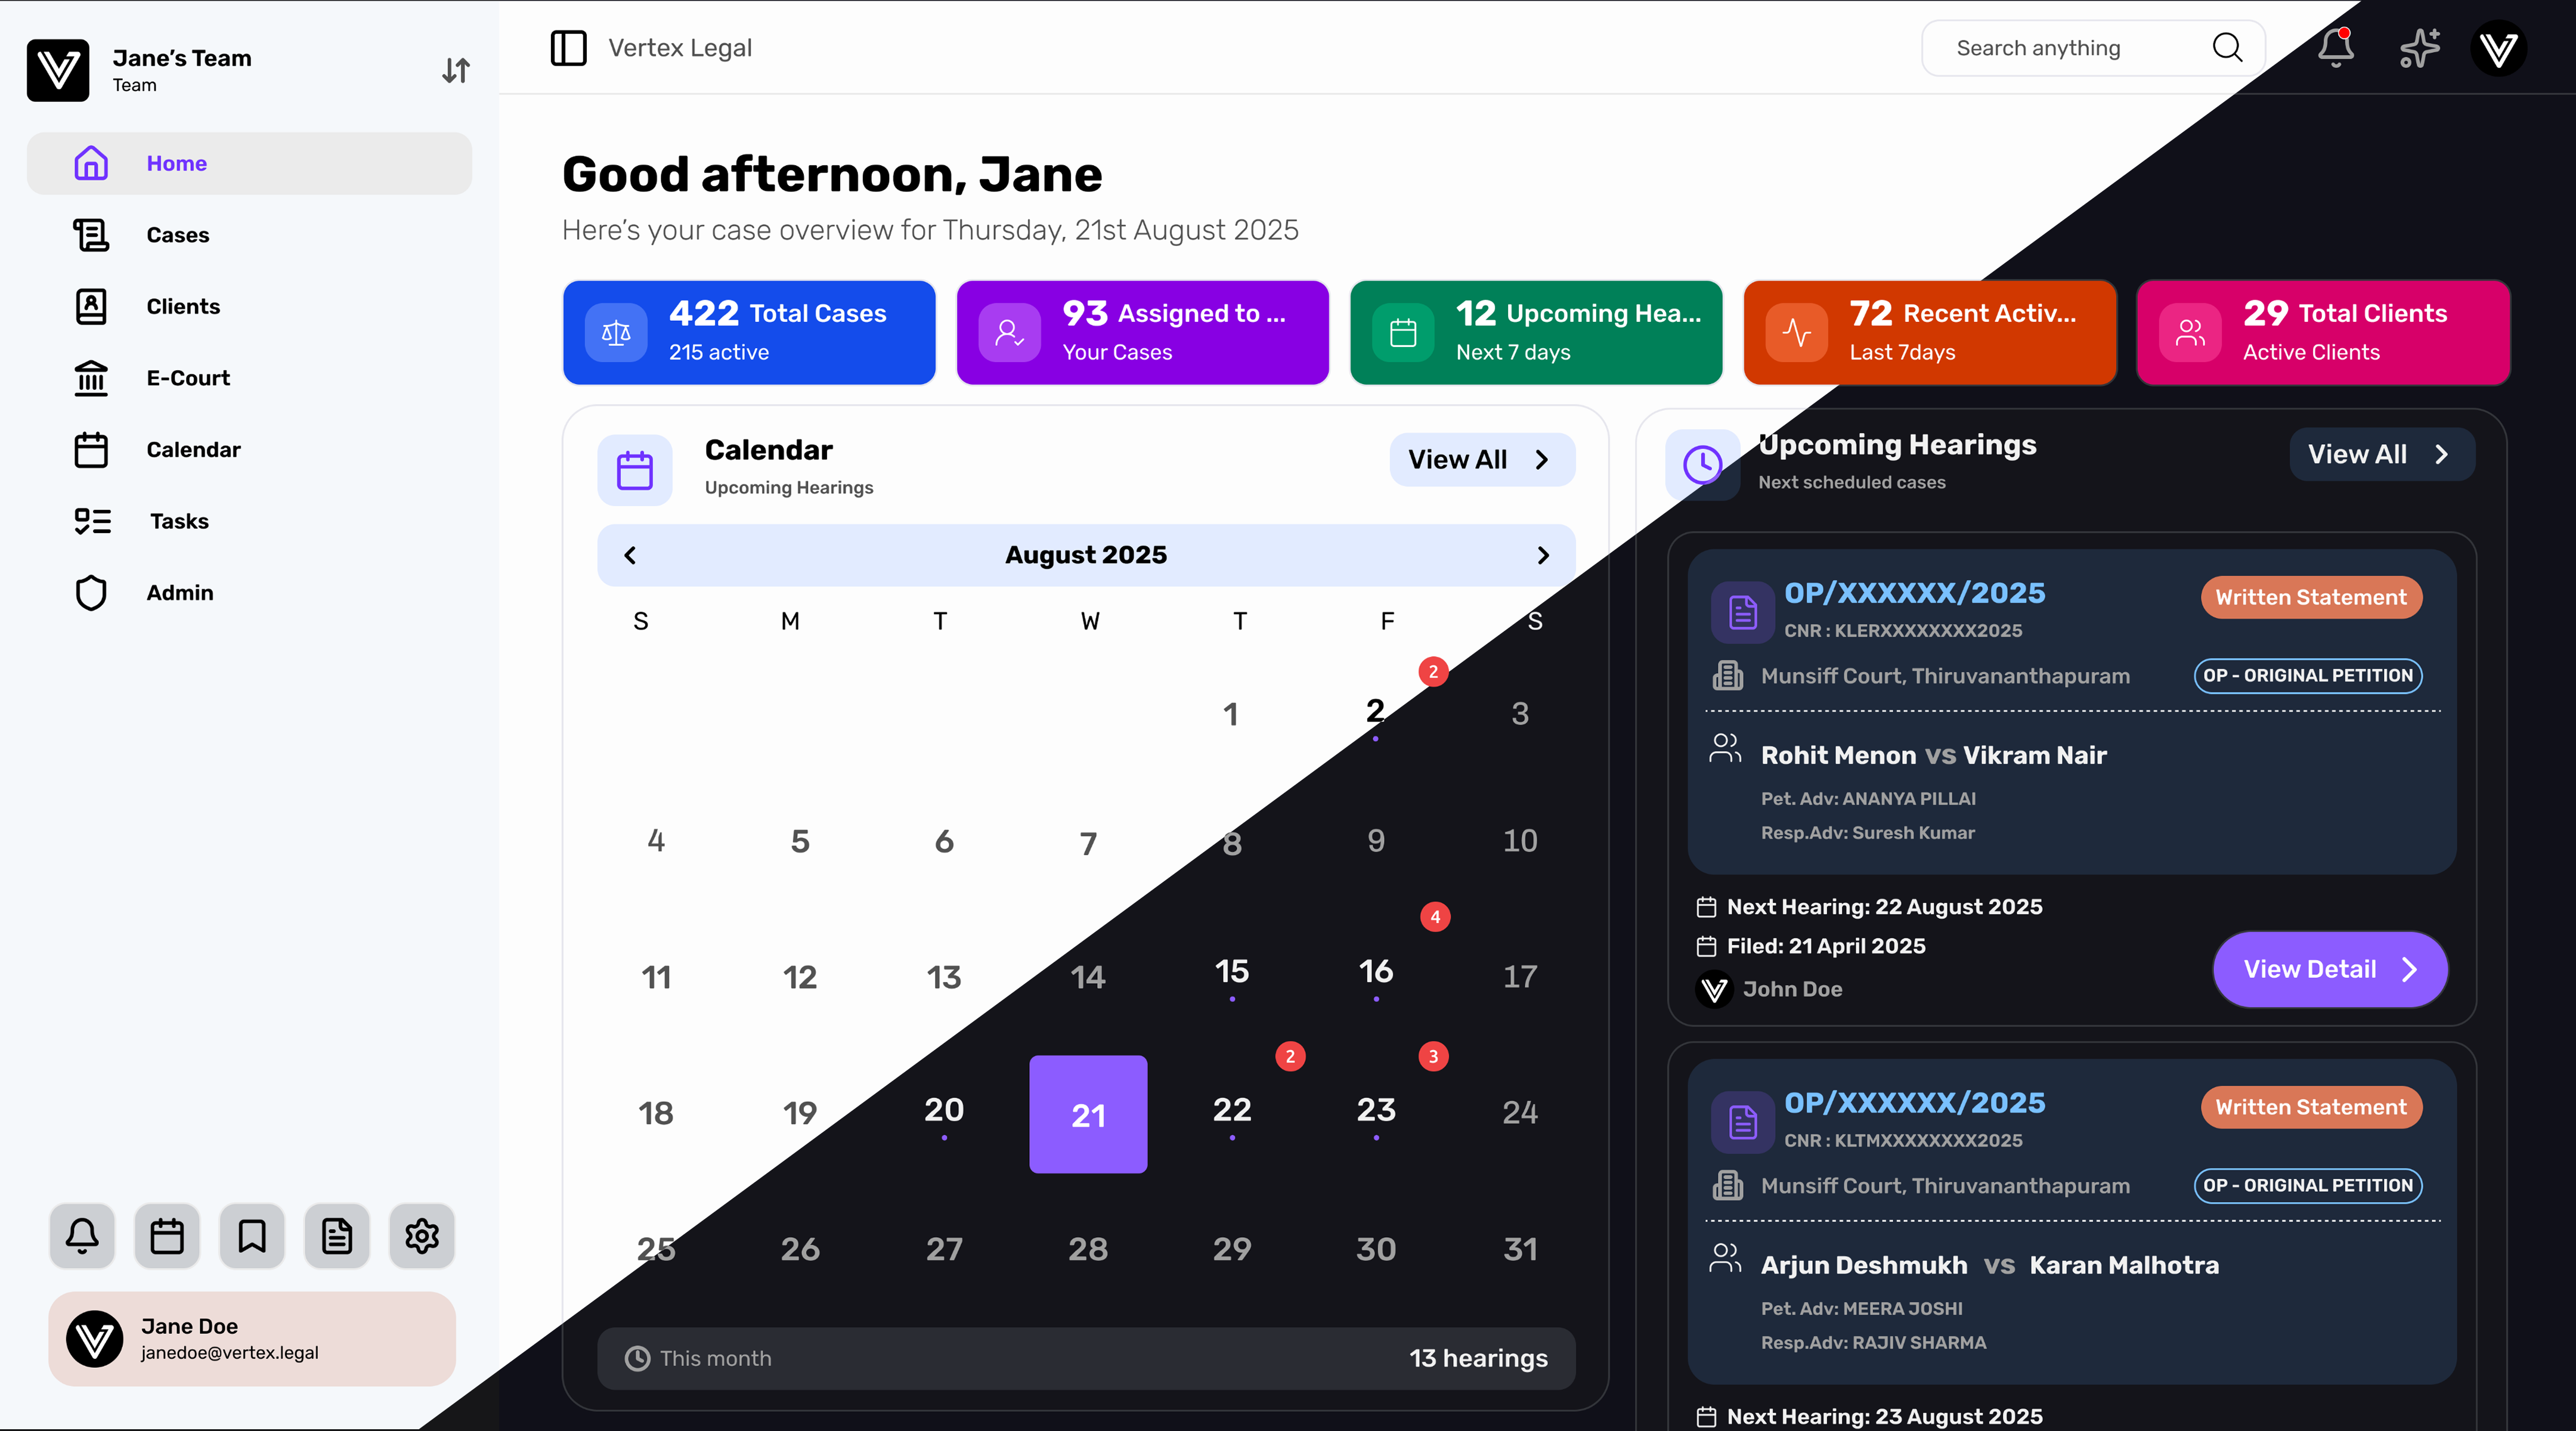Open the Tasks menu item
2576x1431 pixels.
tap(179, 521)
